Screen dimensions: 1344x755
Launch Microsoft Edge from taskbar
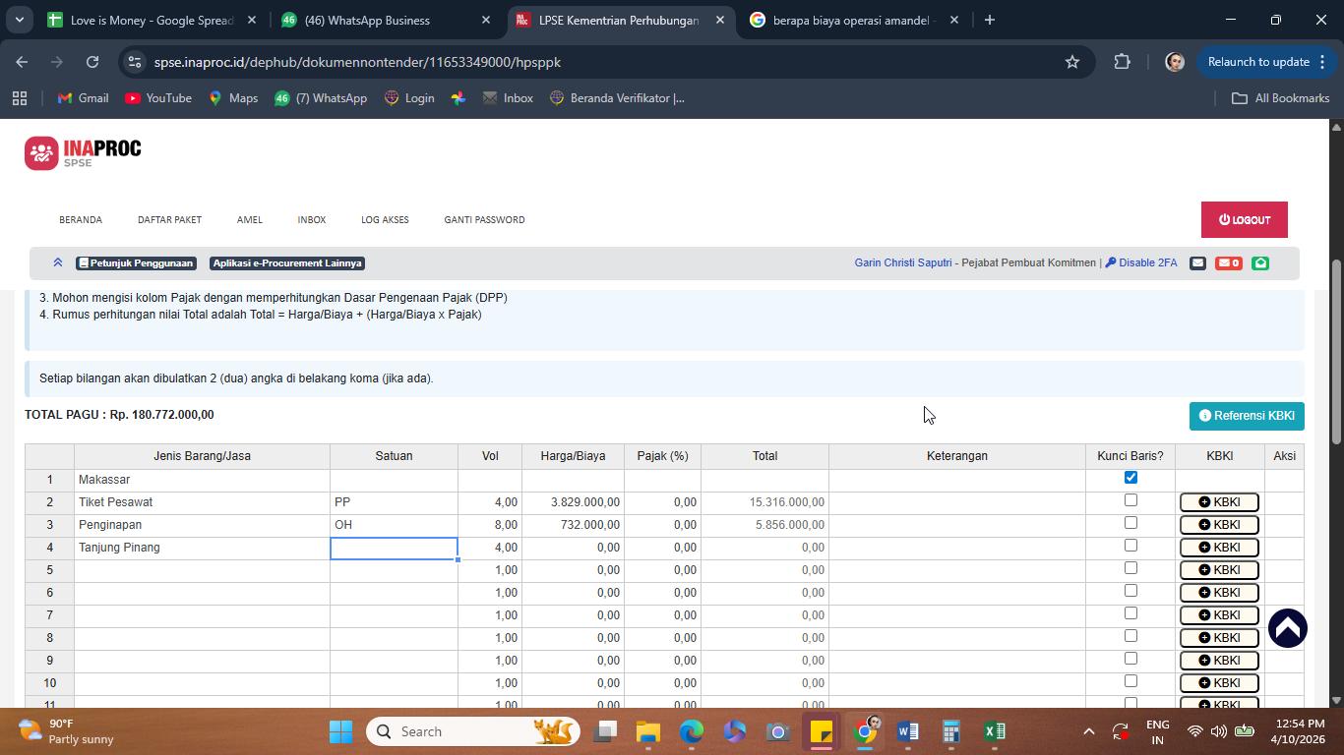692,731
